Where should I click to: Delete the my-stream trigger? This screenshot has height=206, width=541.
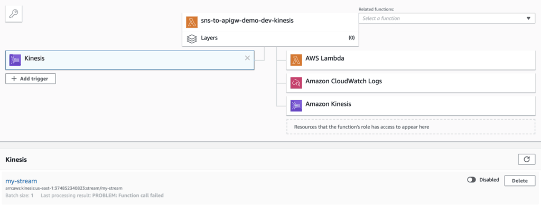pyautogui.click(x=520, y=181)
